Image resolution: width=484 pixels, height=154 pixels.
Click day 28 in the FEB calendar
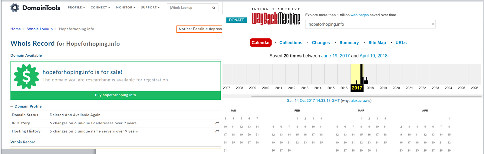coord(289,150)
